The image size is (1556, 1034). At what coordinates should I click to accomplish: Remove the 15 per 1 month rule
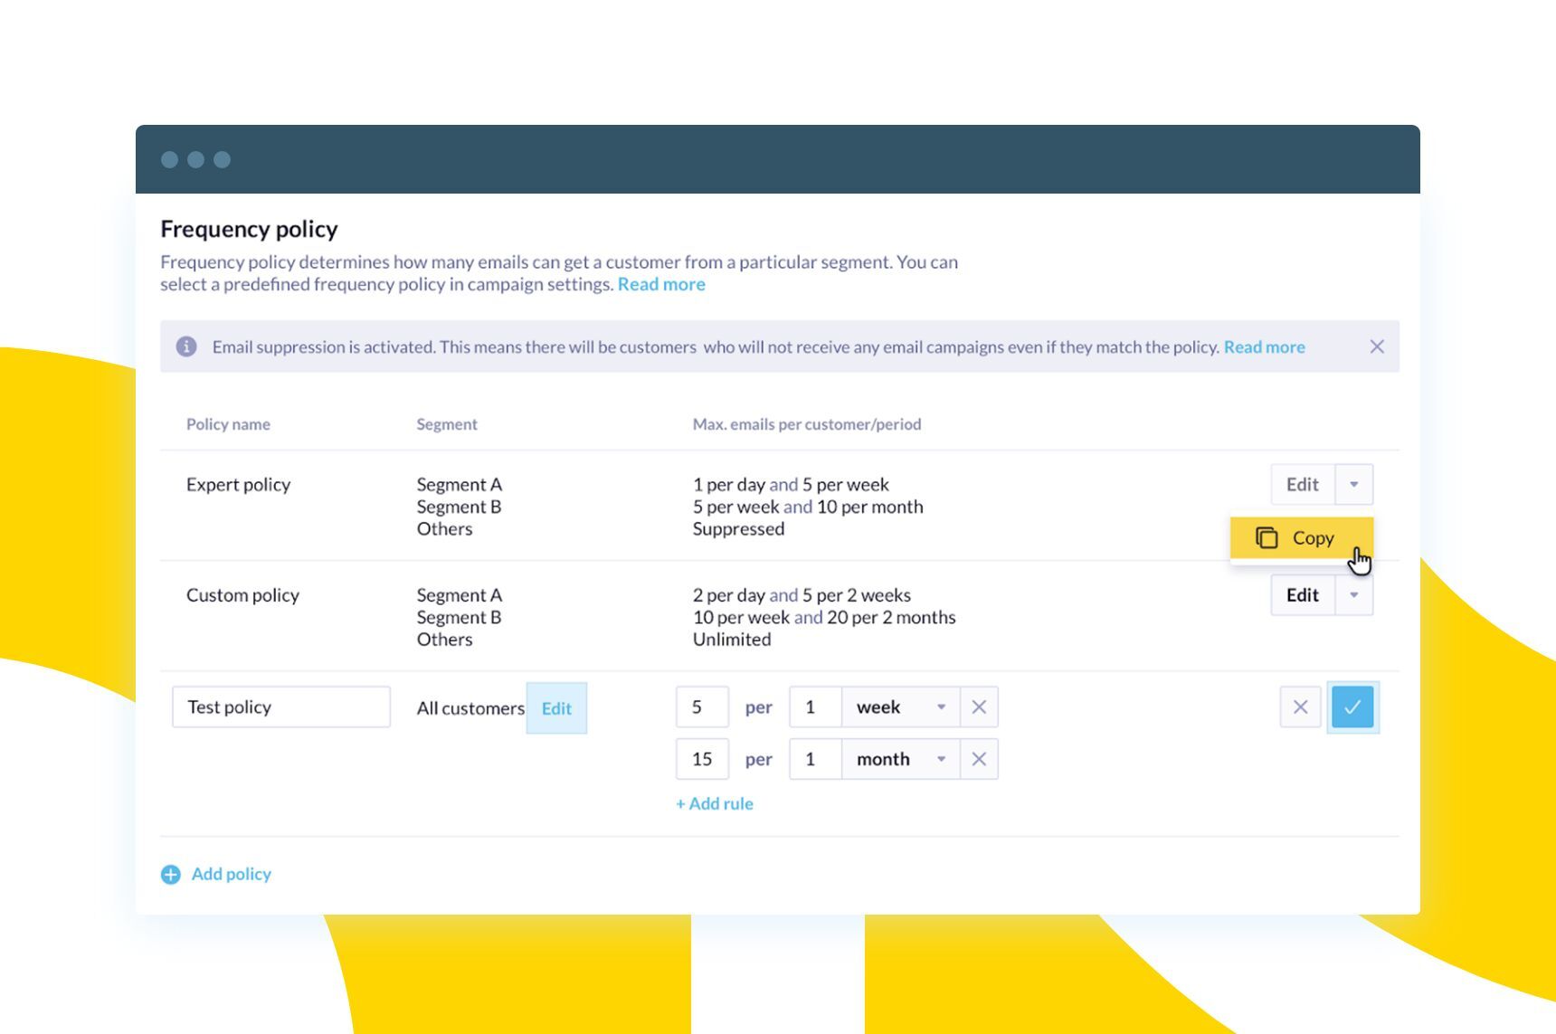tap(979, 759)
